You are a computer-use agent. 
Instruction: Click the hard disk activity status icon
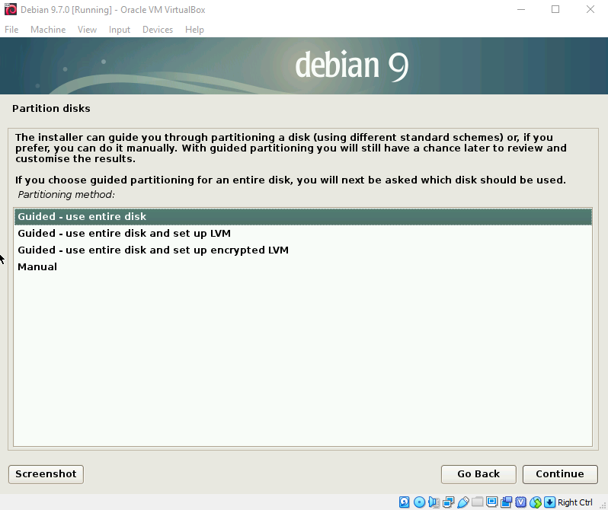[x=404, y=502]
